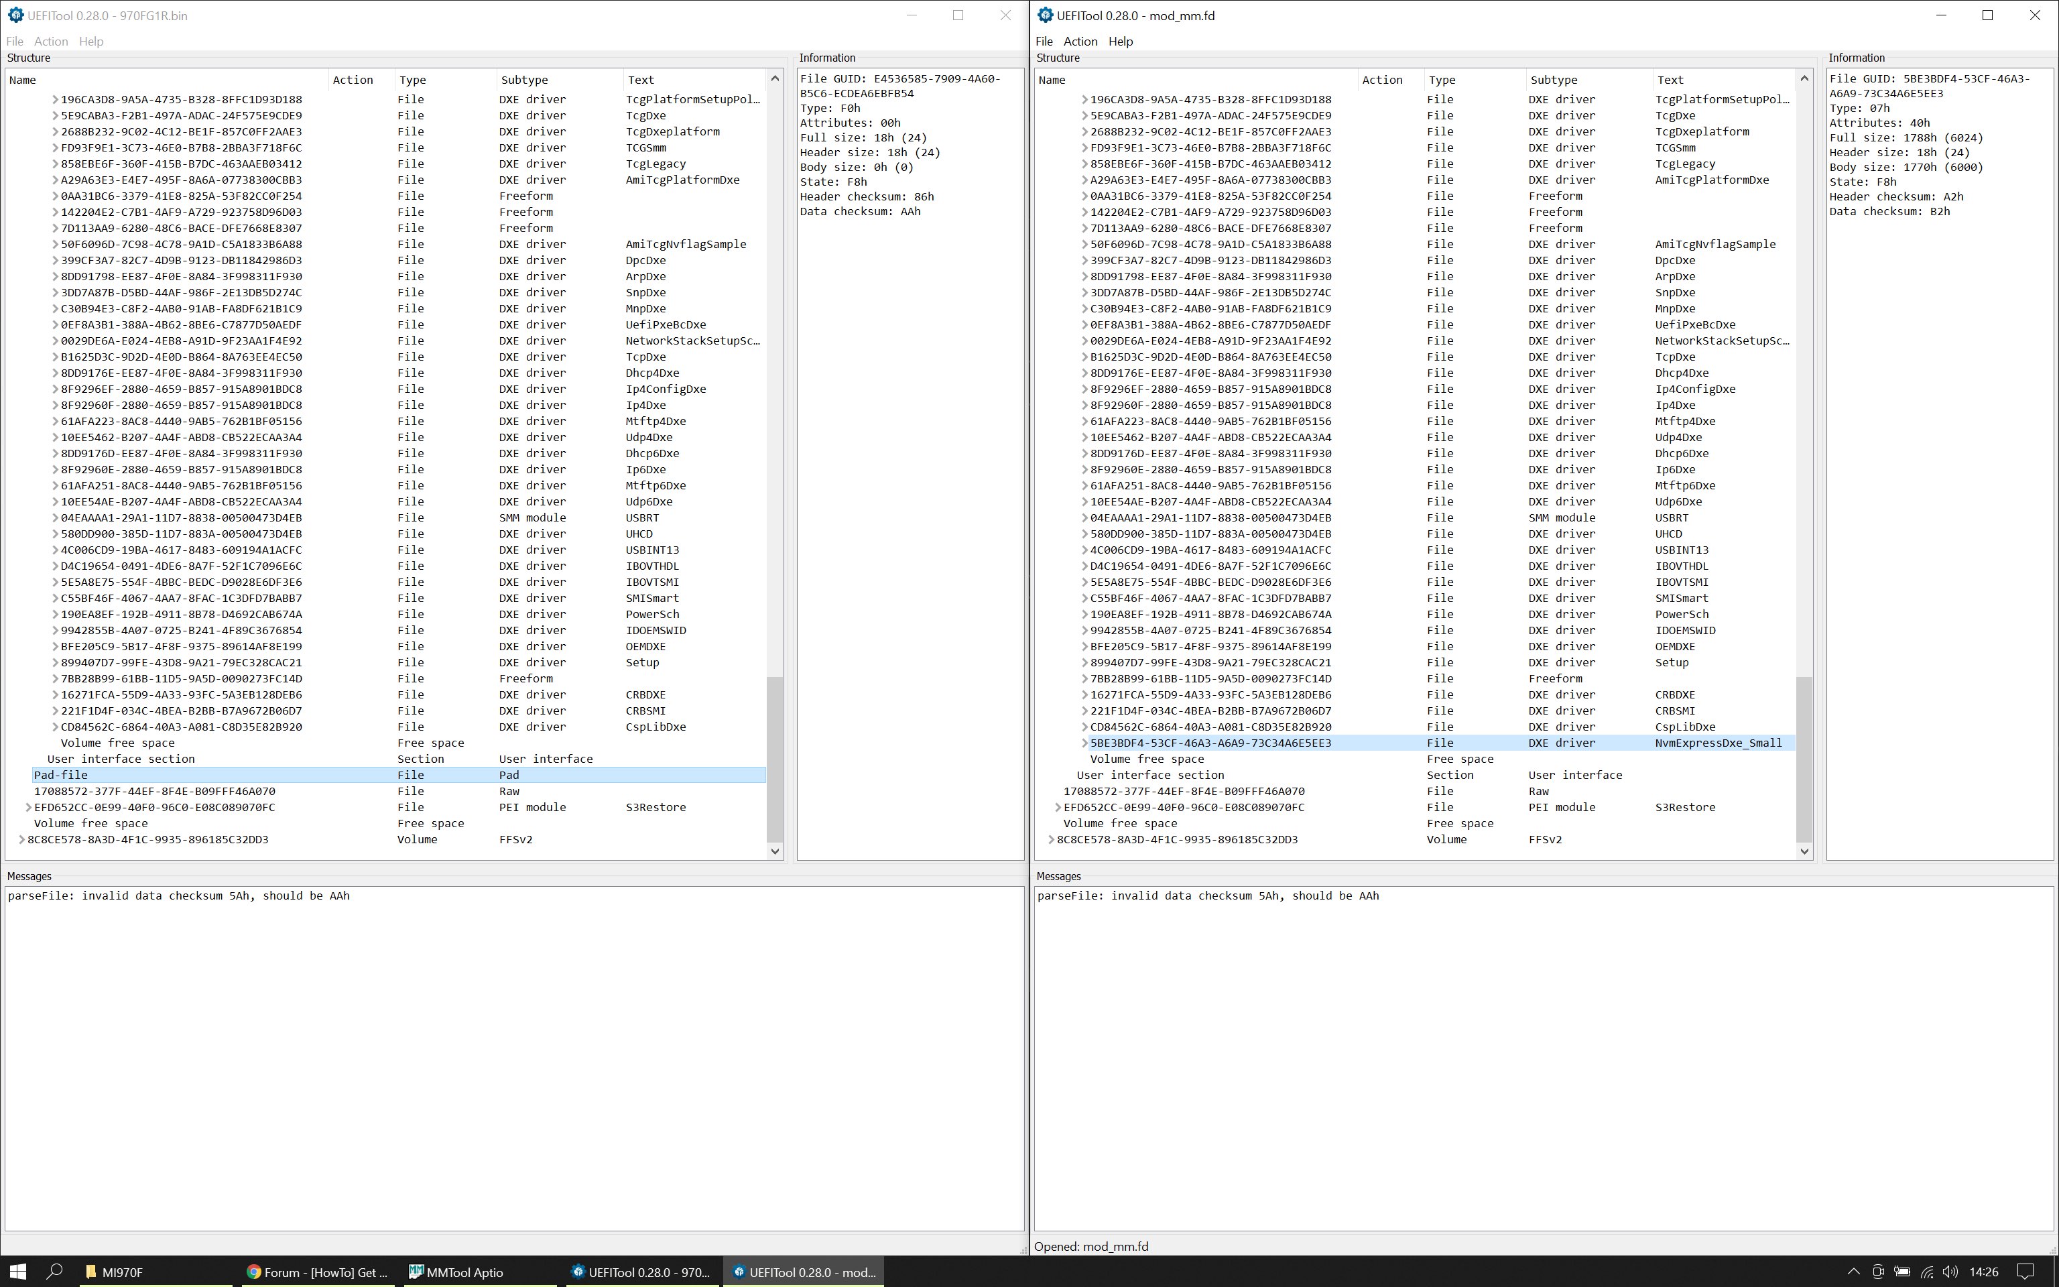
Task: Sort by Subtype column in left window
Action: (560, 80)
